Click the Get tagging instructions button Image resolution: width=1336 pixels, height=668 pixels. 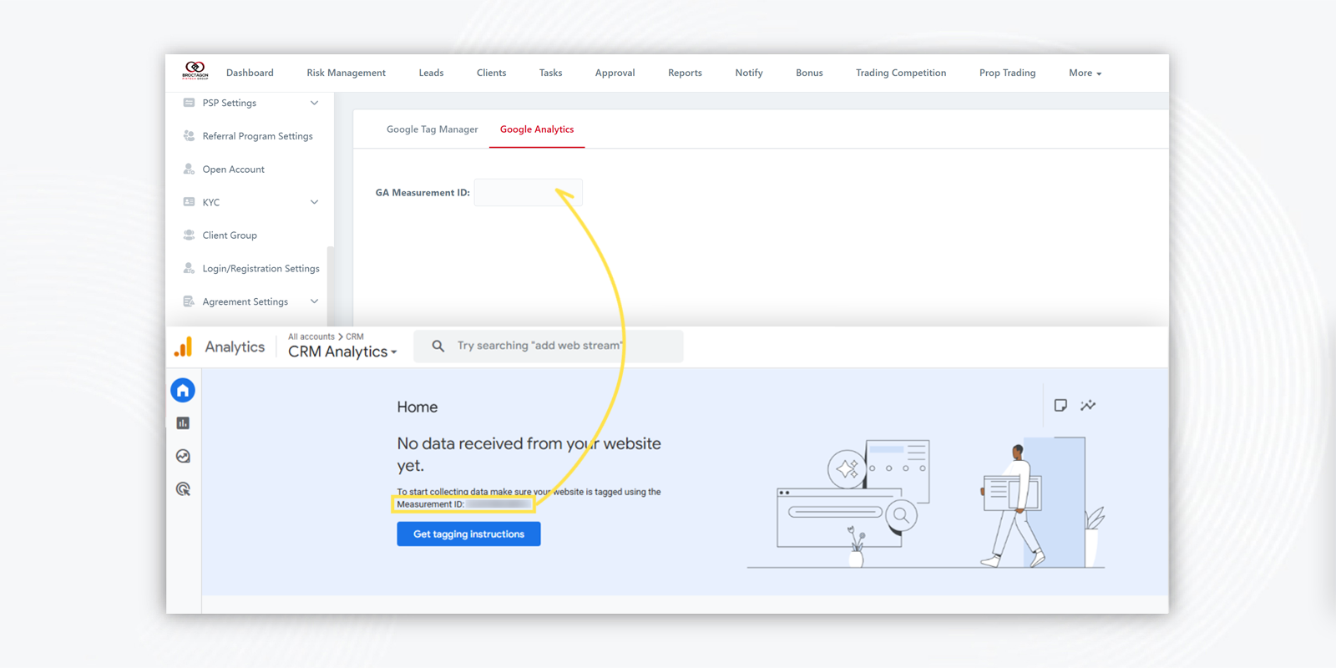pos(468,534)
